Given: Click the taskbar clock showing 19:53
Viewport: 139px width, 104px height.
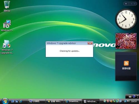Looking at the screenshot, I should (134, 101).
